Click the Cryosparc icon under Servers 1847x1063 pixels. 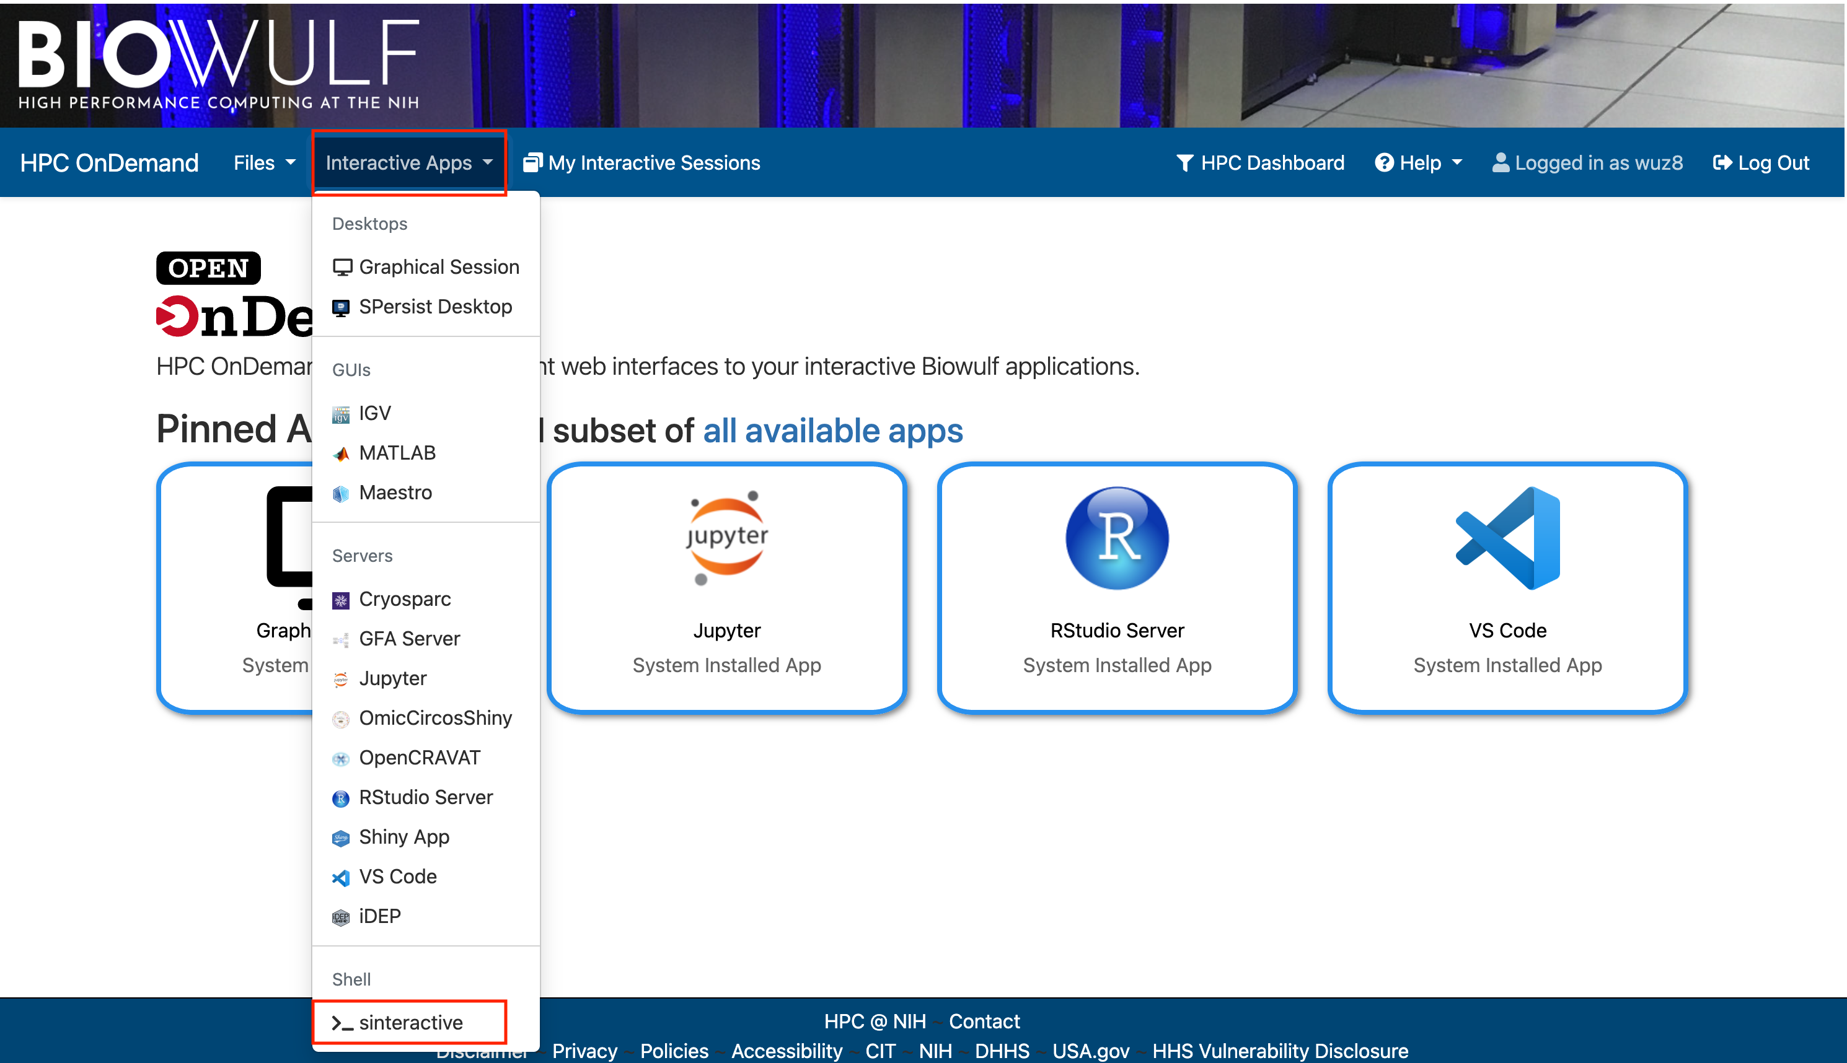point(341,600)
